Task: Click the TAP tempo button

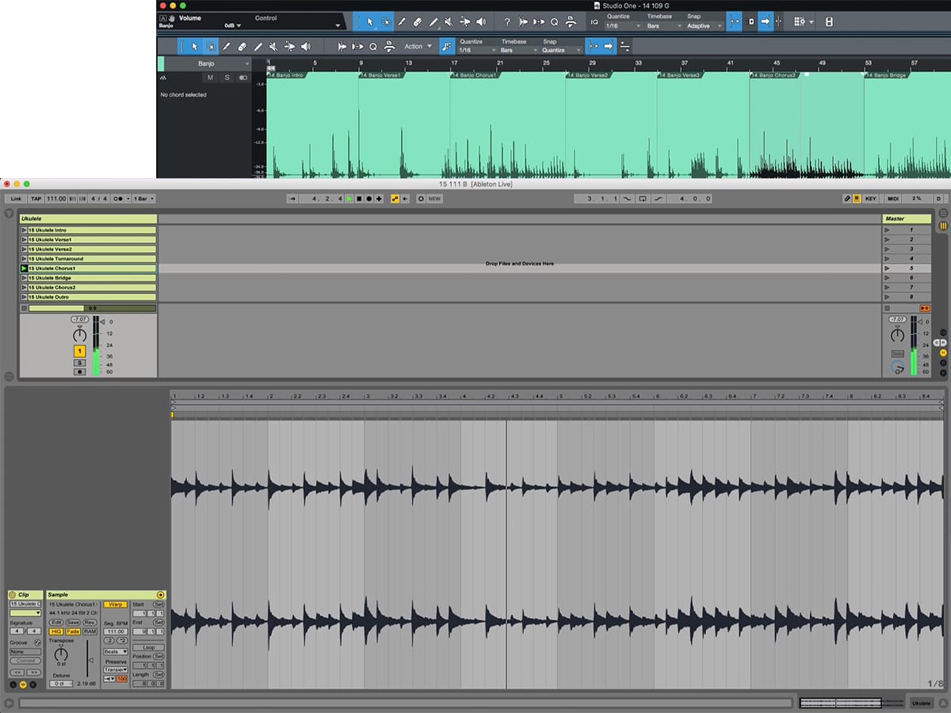Action: tap(36, 199)
